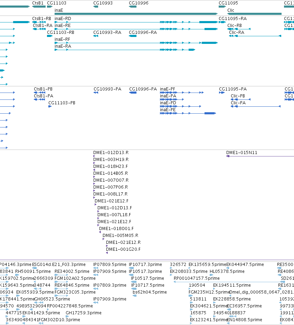Click the CG11095 gene label
This screenshot has width=294, height=325.
pyautogui.click(x=228, y=3)
